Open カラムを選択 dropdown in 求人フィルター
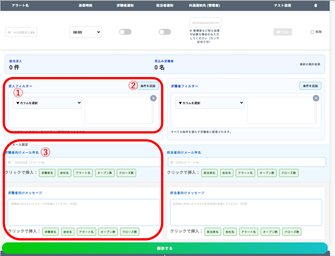 47,103
